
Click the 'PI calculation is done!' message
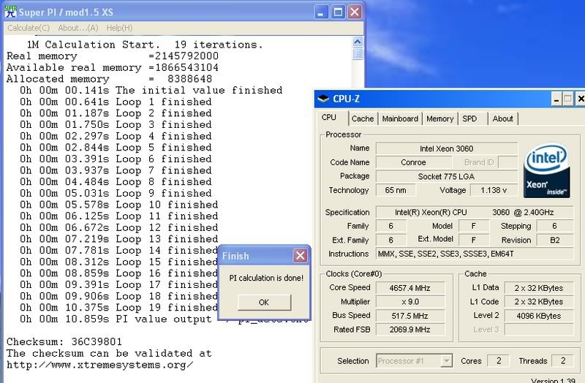(266, 278)
